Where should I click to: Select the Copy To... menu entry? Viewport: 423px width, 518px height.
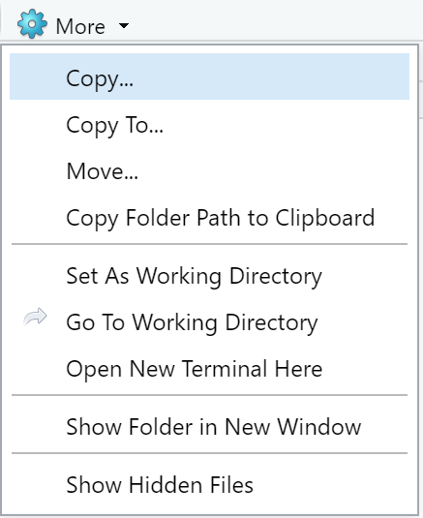point(209,126)
